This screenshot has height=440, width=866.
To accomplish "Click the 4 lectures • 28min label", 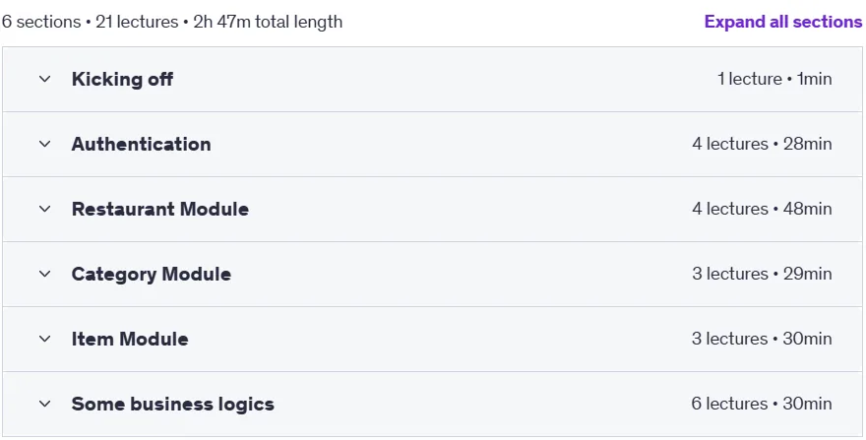I will [762, 145].
